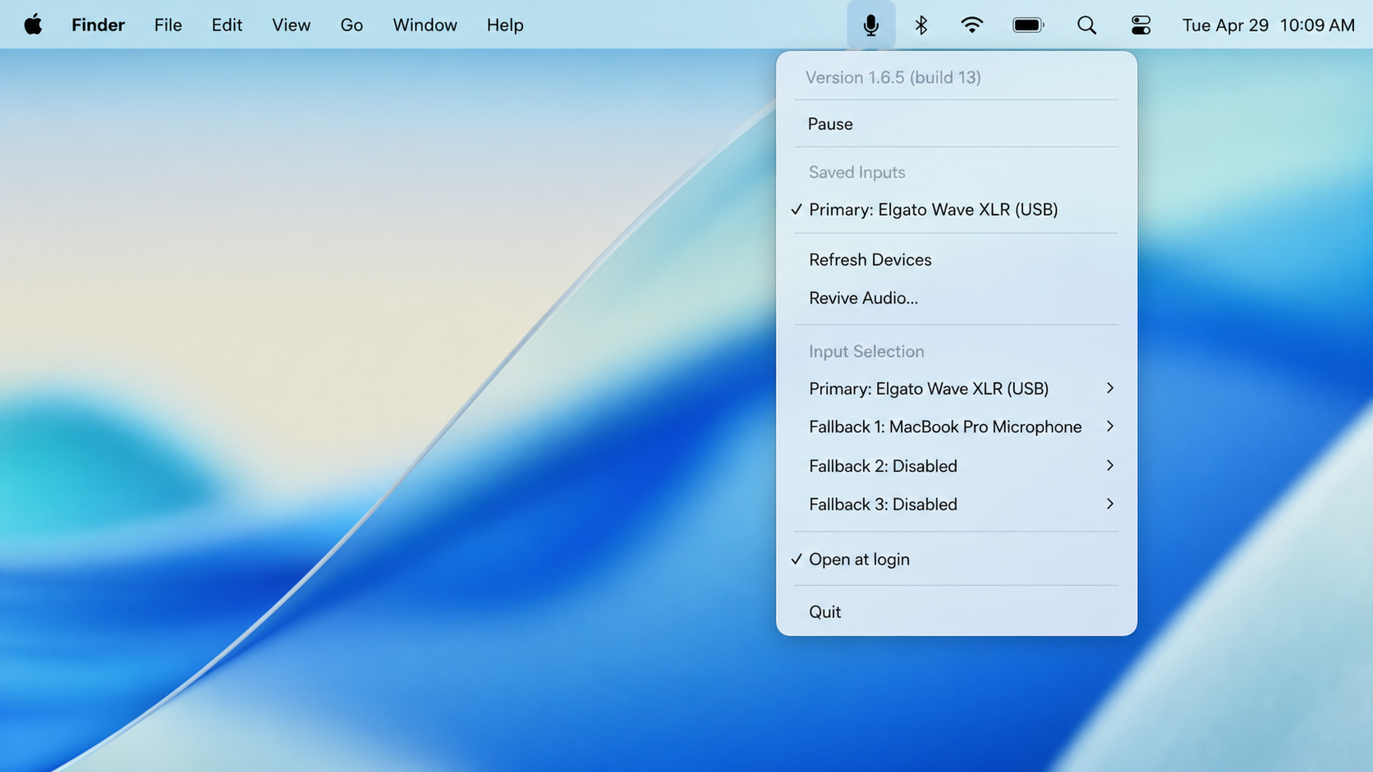Toggle saved input Primary: Elgato Wave XLR
This screenshot has height=772, width=1373.
(956, 209)
